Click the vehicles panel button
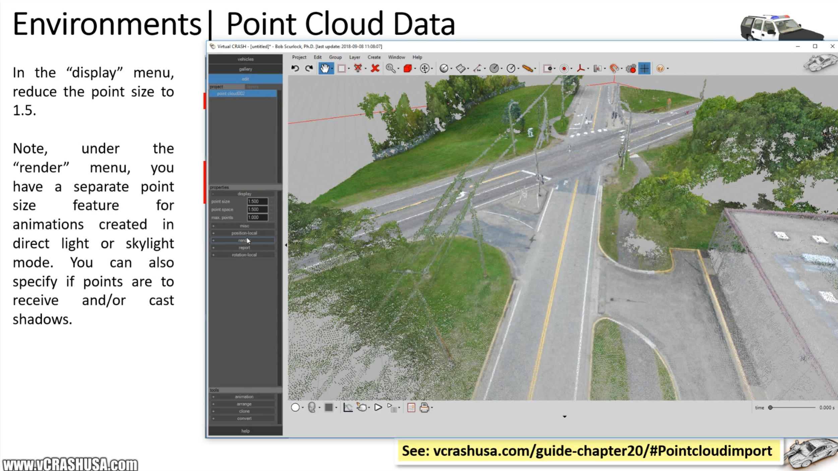838x471 pixels. pyautogui.click(x=245, y=59)
